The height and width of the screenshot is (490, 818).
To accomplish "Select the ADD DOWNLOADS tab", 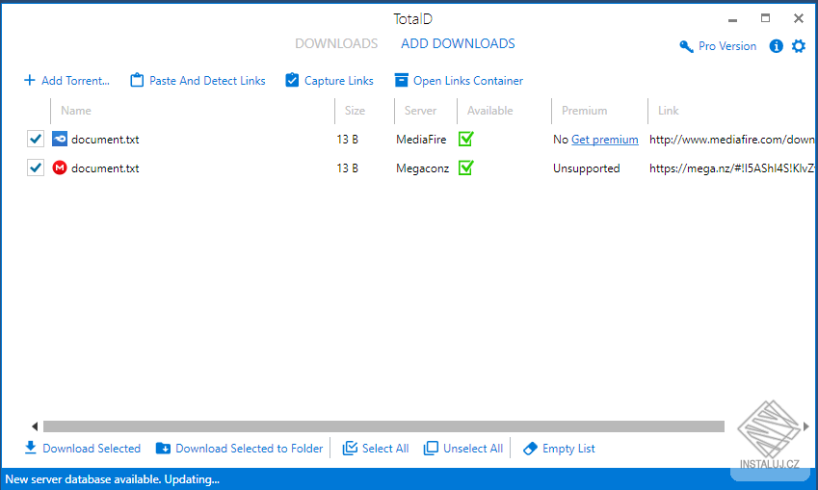I will (x=458, y=43).
